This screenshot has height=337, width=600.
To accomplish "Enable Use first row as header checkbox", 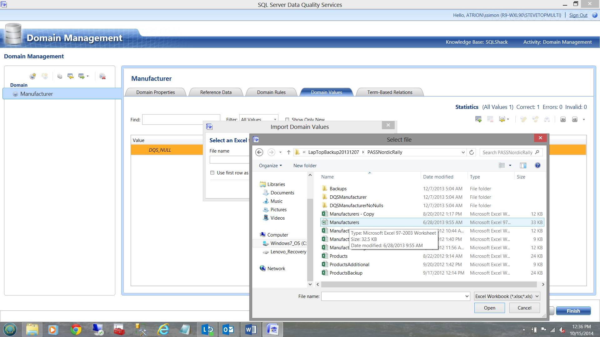I will 212,173.
